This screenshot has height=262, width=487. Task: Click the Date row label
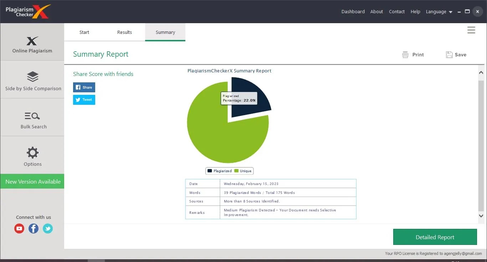[x=193, y=184]
